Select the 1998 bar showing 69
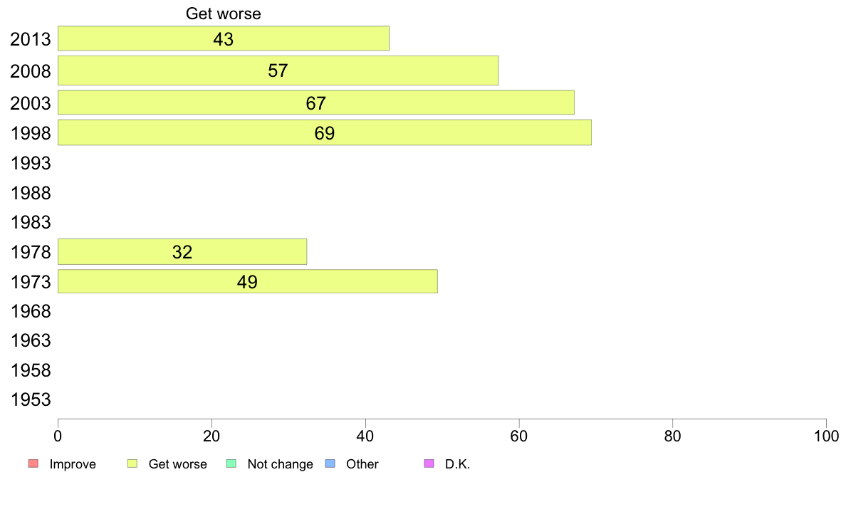This screenshot has height=524, width=846. (x=325, y=132)
